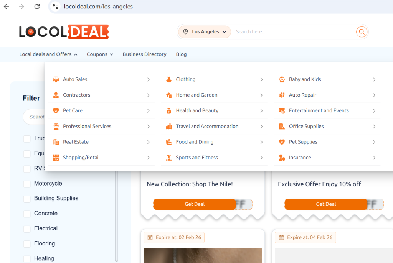Click the Search here input field
393x263 pixels.
[294, 32]
